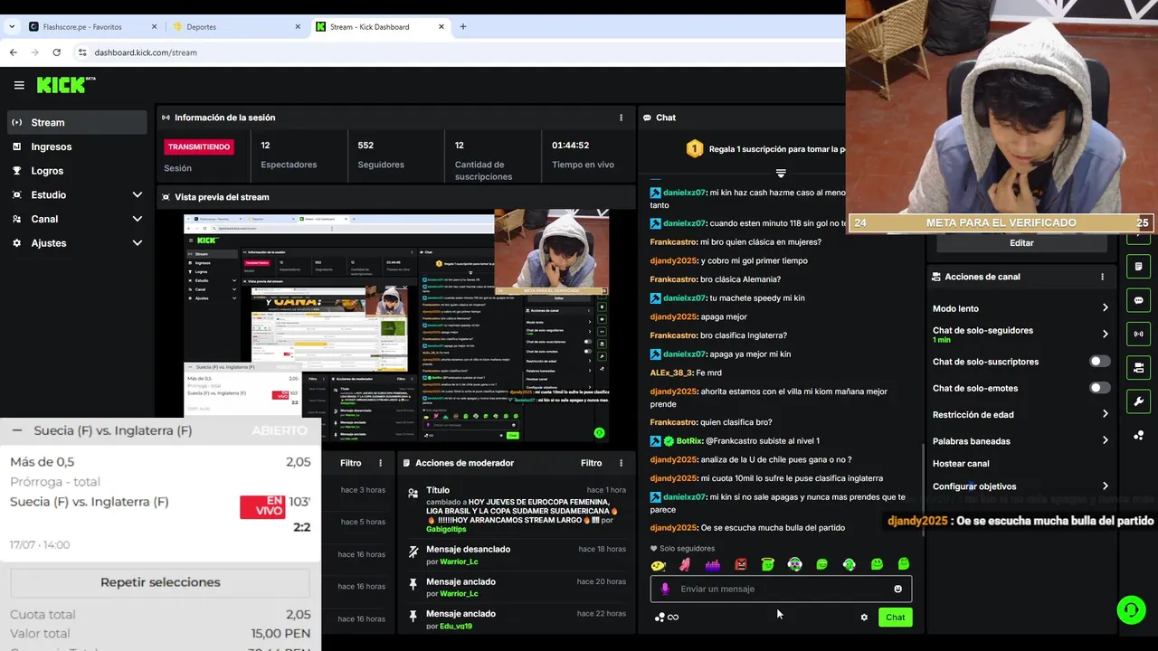Click the broadcast signal icon in the right sidebar
This screenshot has width=1158, height=651.
click(1139, 334)
